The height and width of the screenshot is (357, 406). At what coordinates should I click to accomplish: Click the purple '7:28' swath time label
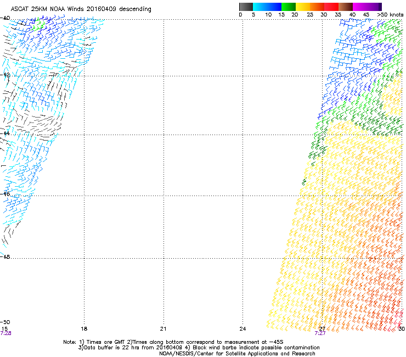pos(5,333)
